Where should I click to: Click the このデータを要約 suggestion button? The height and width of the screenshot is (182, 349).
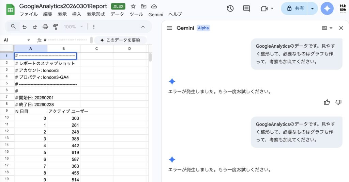point(120,40)
